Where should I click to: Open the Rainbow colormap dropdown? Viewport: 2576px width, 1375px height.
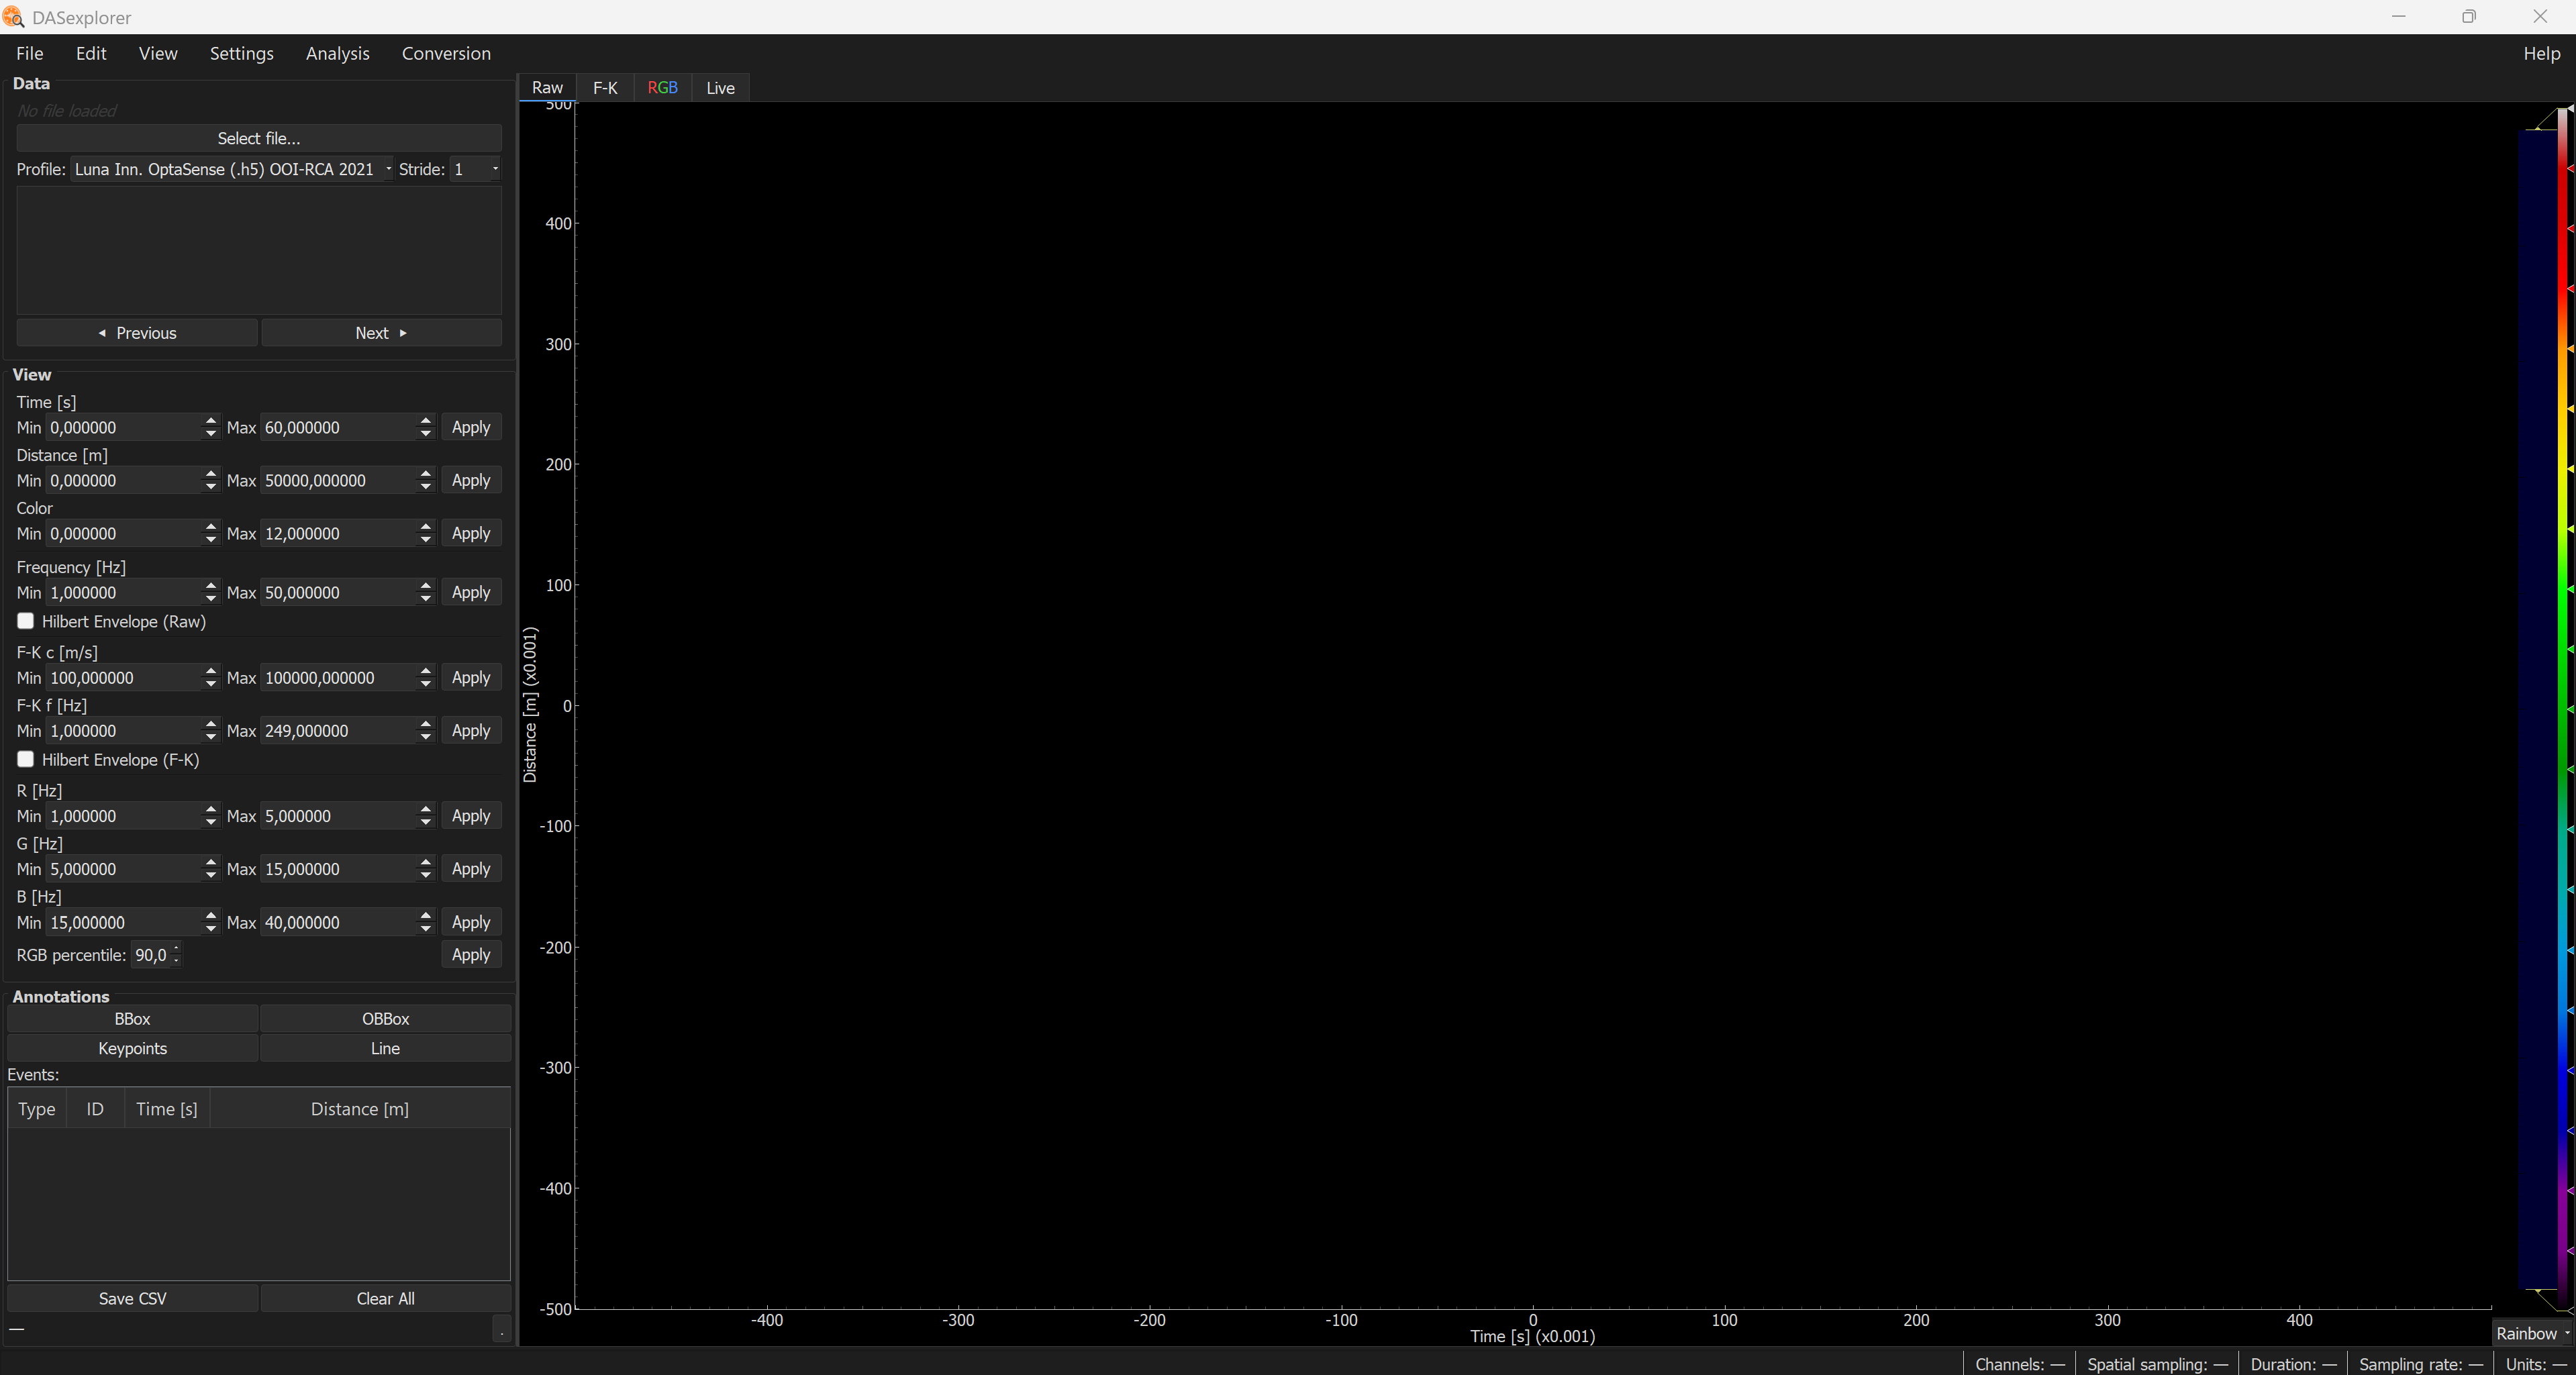point(2532,1334)
